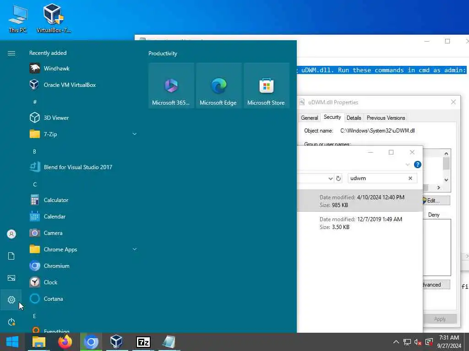
Task: Expand the Start menu hamburger
Action: tap(11, 53)
